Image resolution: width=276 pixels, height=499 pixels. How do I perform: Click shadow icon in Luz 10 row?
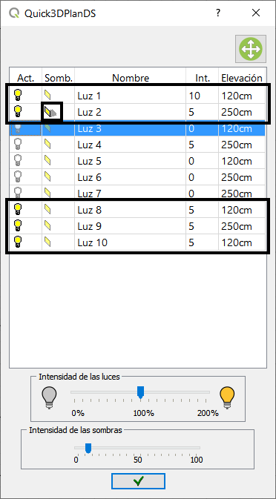point(47,242)
